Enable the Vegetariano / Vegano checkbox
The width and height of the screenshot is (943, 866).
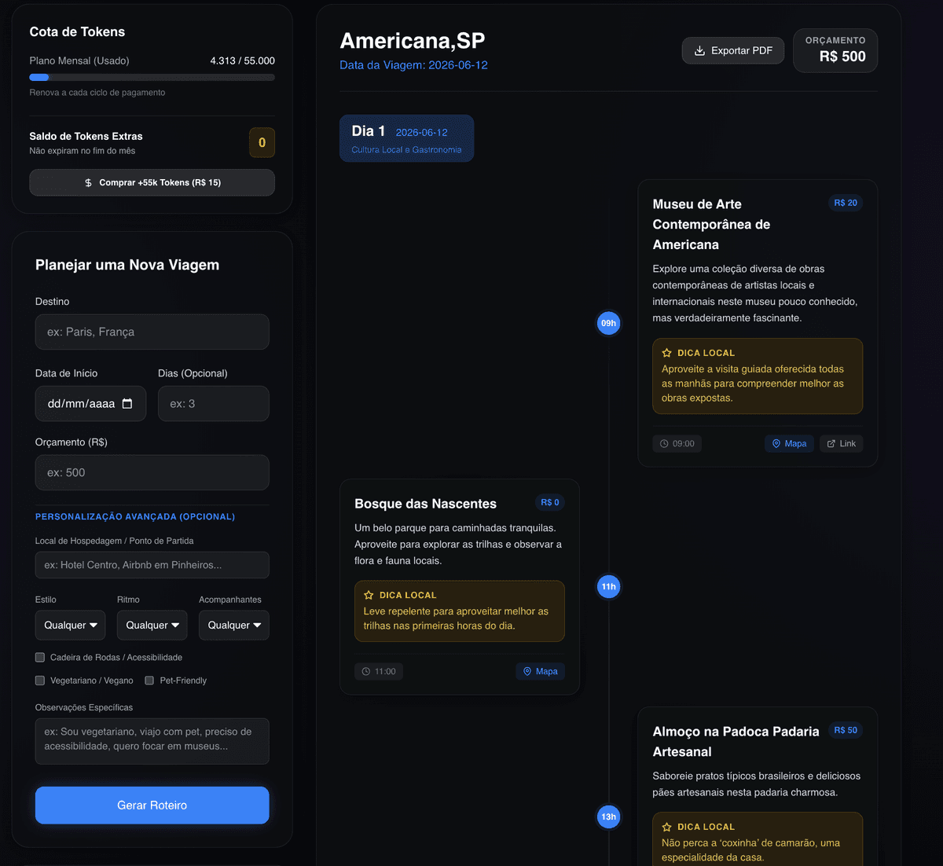[40, 681]
